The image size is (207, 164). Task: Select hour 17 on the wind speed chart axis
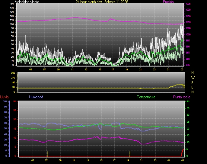[113, 69]
